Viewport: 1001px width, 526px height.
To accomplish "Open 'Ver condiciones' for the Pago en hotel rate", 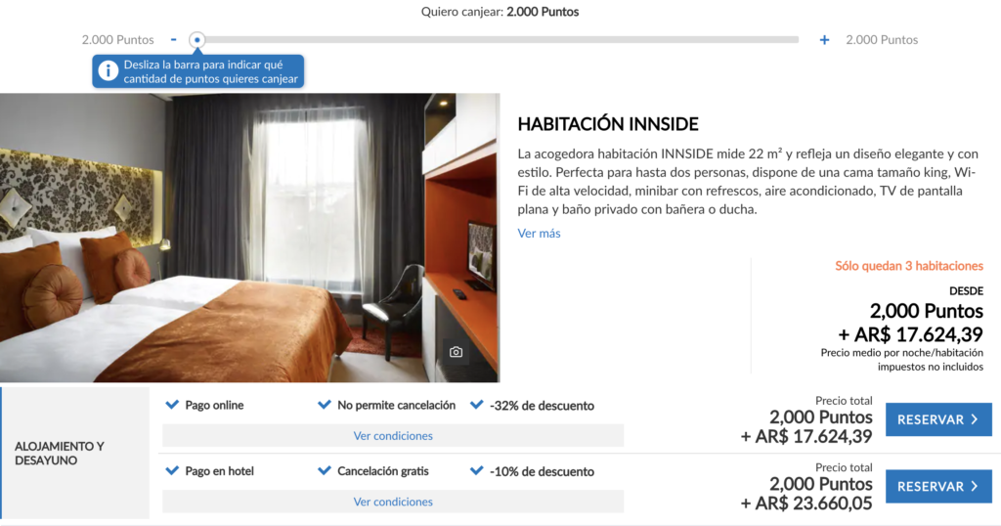I will point(393,502).
